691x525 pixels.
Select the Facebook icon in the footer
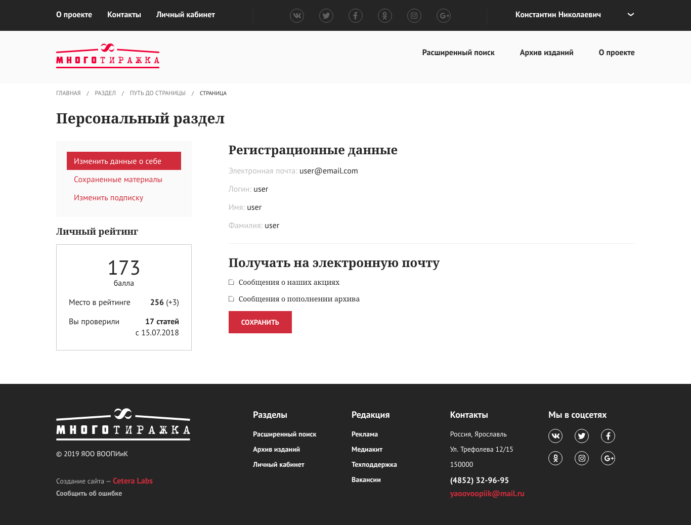[608, 435]
